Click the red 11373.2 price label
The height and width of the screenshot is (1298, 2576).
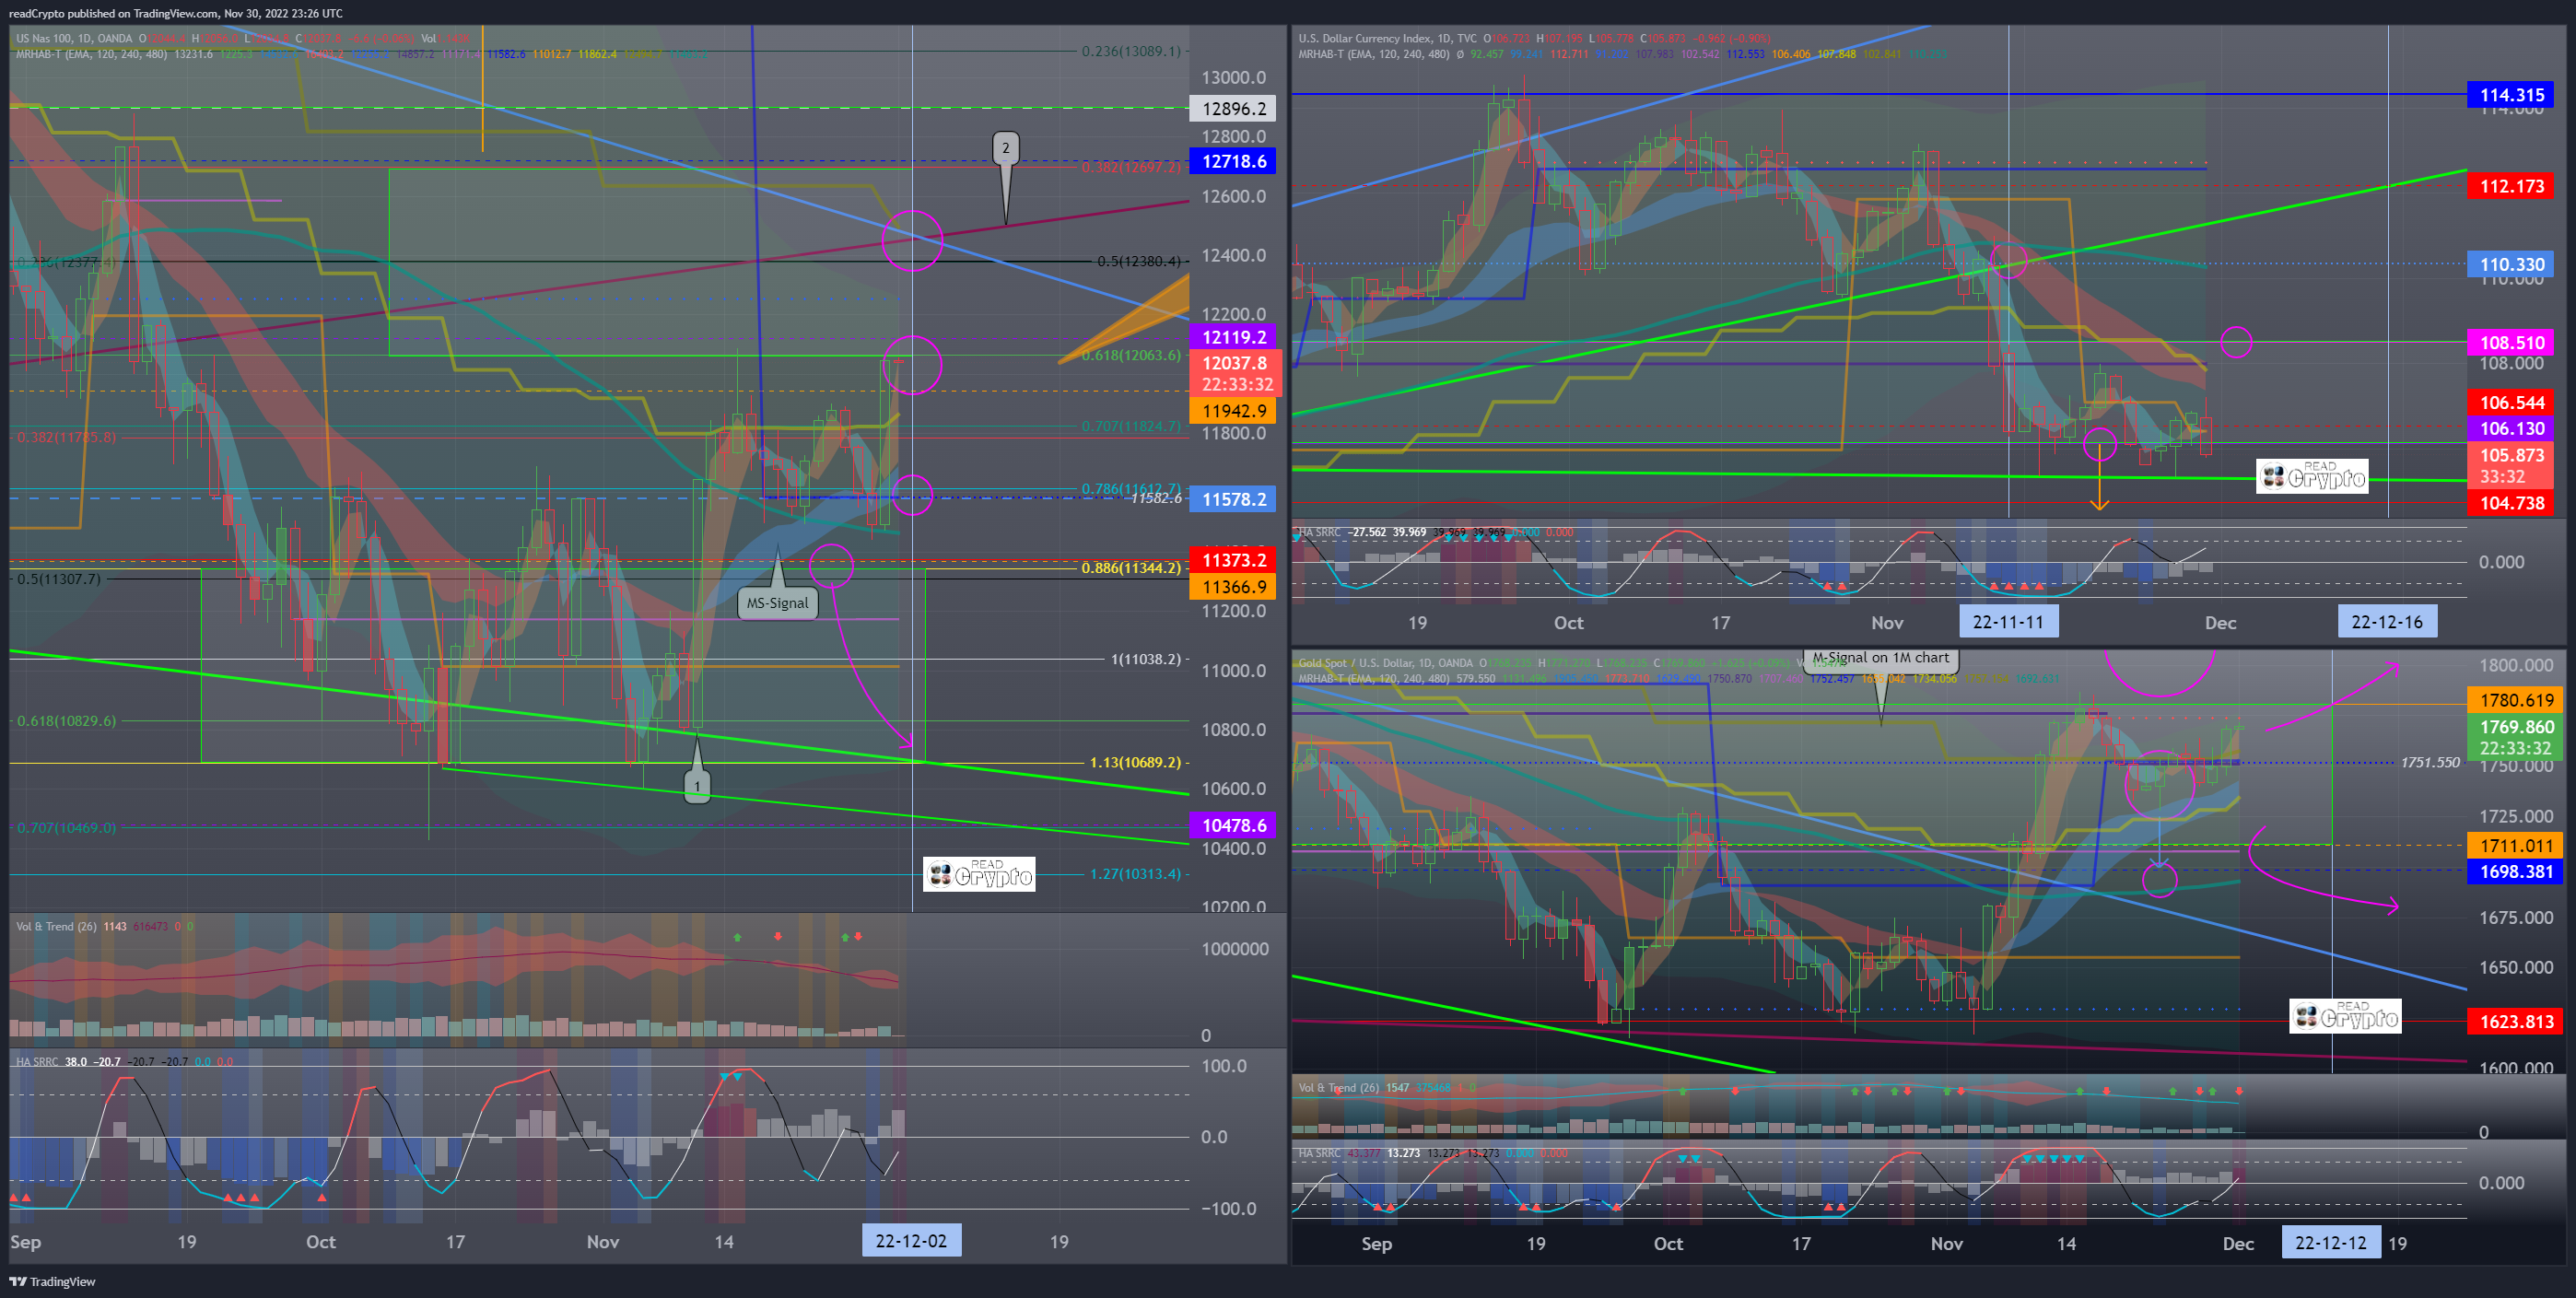click(1233, 560)
